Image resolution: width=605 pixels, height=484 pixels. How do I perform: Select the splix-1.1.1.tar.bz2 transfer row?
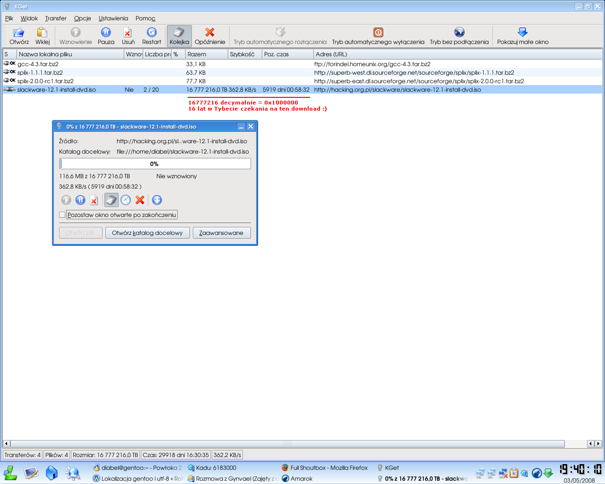pos(302,72)
